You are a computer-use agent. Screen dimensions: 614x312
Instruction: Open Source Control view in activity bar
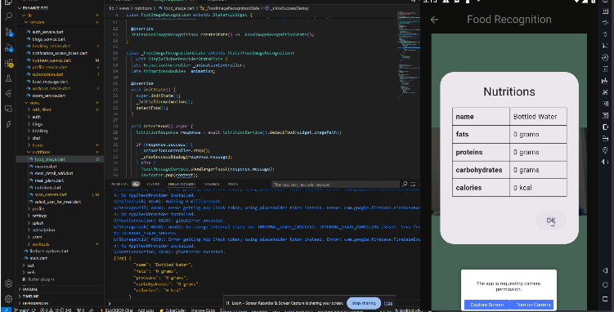tap(8, 32)
